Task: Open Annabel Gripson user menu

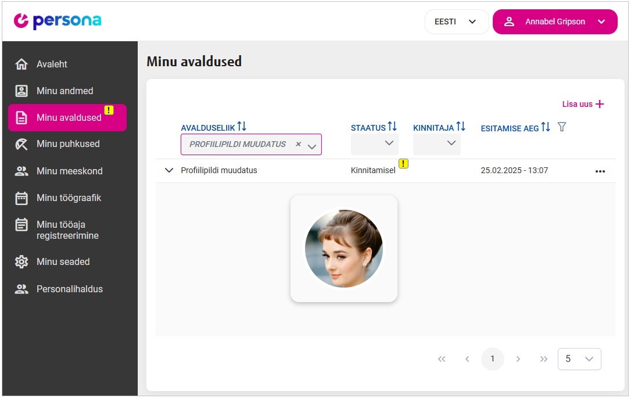Action: 555,21
